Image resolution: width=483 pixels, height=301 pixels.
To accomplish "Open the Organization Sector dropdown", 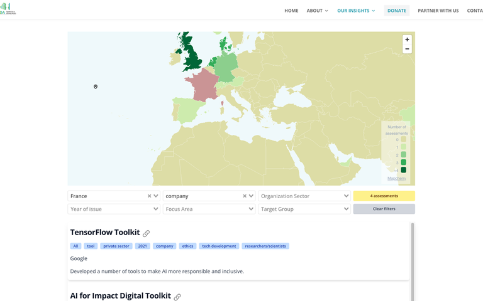I will pyautogui.click(x=304, y=196).
